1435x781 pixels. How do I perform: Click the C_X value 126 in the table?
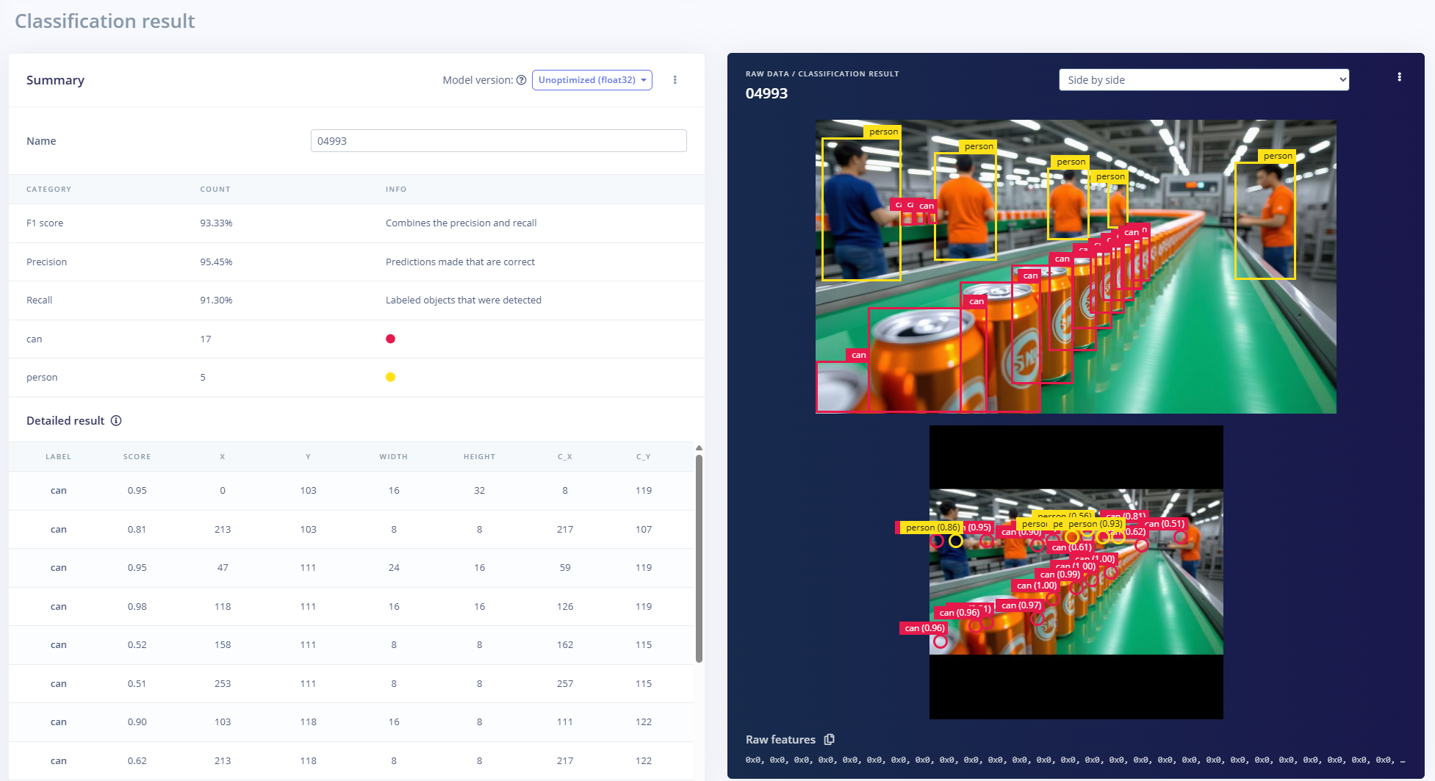point(565,607)
